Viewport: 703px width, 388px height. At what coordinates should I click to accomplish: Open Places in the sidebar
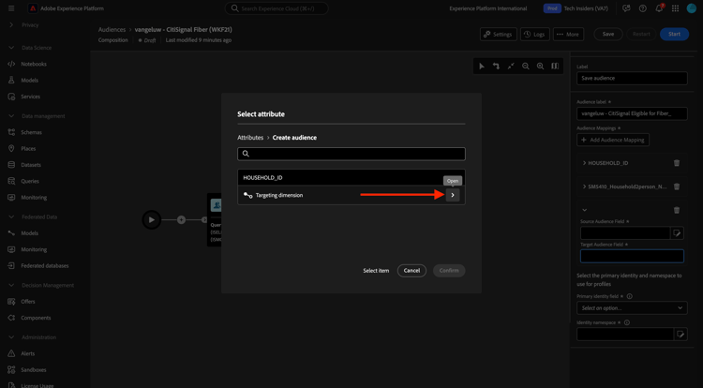coord(28,148)
